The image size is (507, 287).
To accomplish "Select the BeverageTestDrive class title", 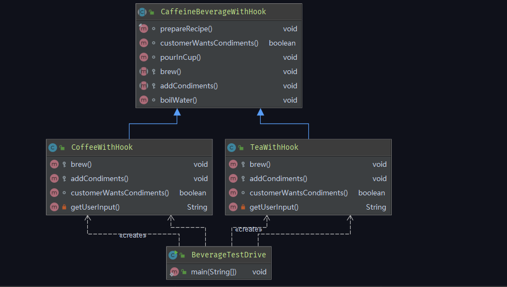I will [229, 255].
